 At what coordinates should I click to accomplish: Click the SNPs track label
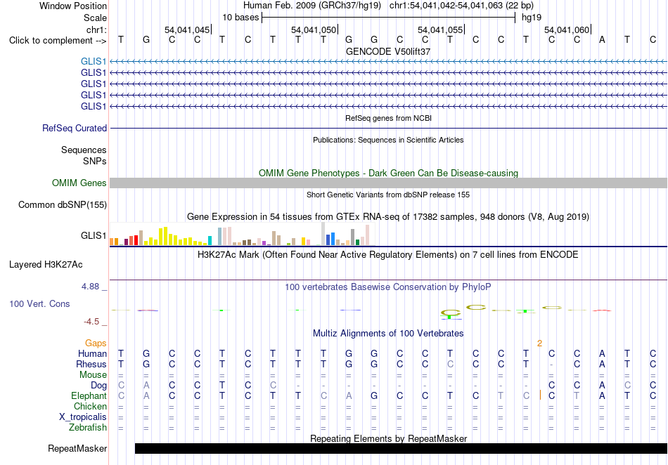(x=95, y=161)
